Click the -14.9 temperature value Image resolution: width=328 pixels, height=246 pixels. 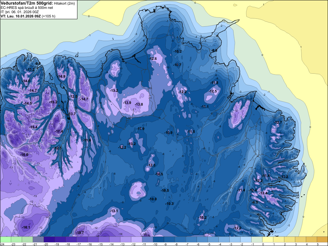[62, 76]
